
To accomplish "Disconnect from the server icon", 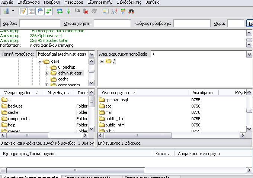I will (86, 11).
